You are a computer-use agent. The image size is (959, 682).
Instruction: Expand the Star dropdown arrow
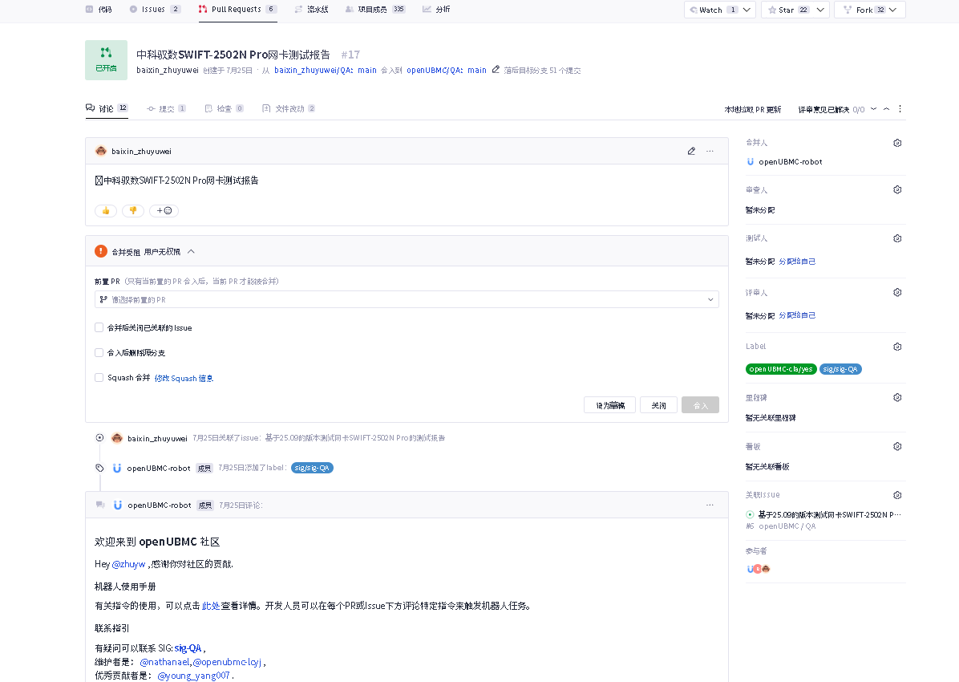point(820,10)
